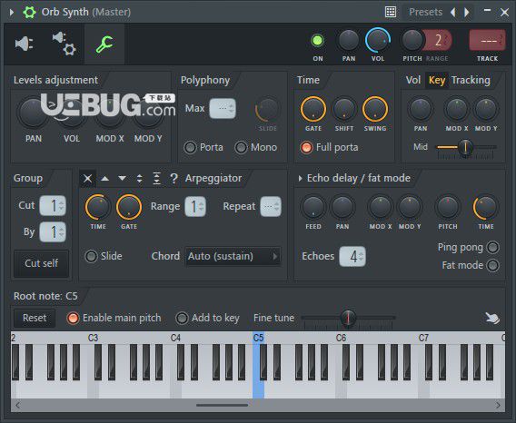Click the arpeggiator Repeat value box

271,207
